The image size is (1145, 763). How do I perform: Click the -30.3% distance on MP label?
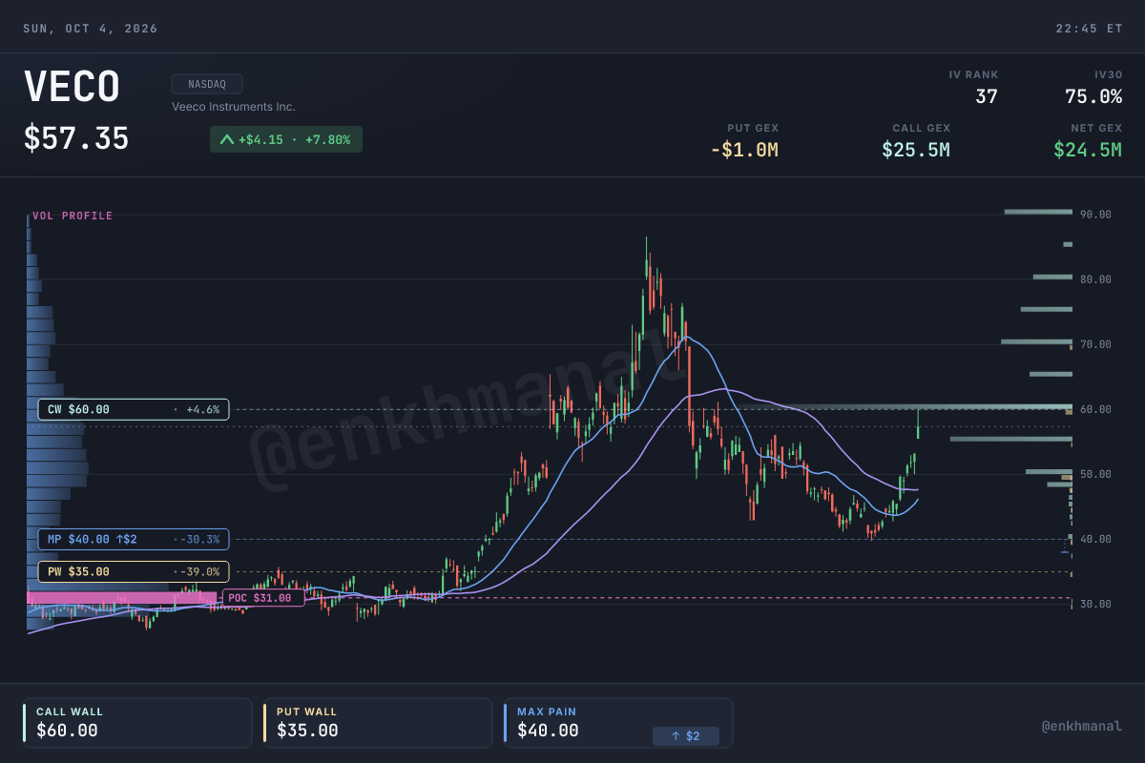coord(198,539)
